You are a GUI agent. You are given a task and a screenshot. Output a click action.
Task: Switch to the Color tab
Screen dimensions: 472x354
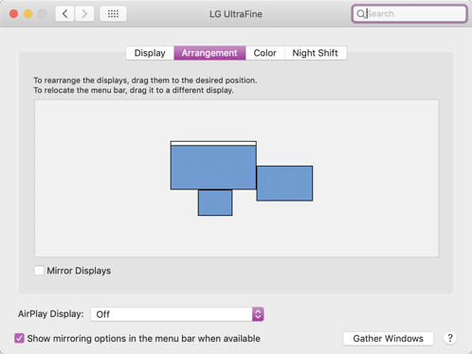(265, 53)
